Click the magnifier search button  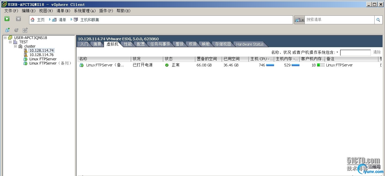click(x=378, y=20)
